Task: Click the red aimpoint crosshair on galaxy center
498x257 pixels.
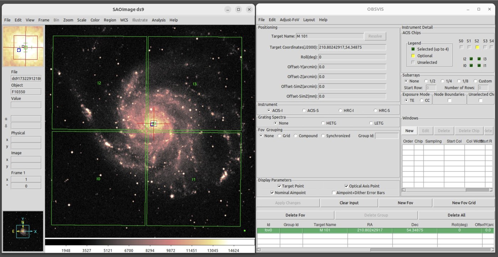Action: point(153,124)
